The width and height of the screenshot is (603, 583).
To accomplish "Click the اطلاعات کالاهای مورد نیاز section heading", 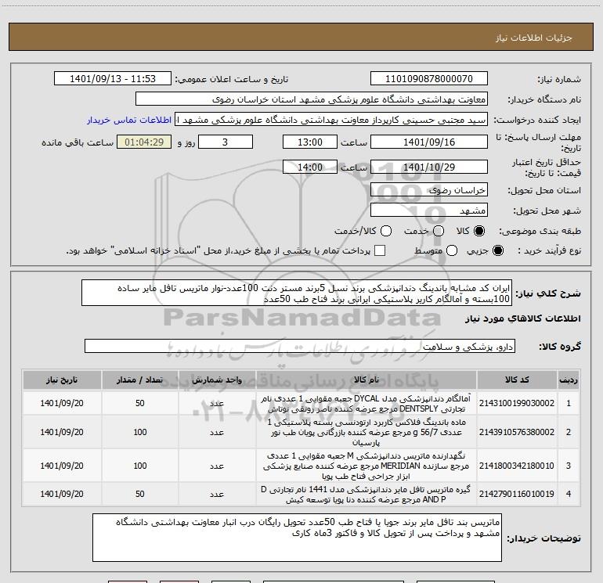I will [x=522, y=318].
